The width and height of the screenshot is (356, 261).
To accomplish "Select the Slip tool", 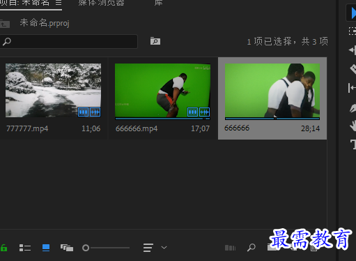I will 352,88.
